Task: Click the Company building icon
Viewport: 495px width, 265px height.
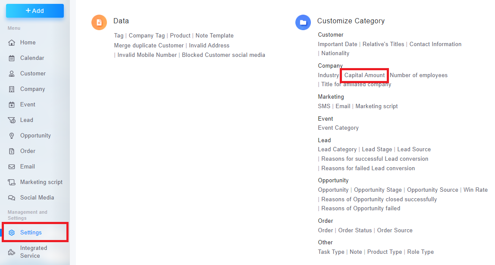Action: tap(12, 89)
